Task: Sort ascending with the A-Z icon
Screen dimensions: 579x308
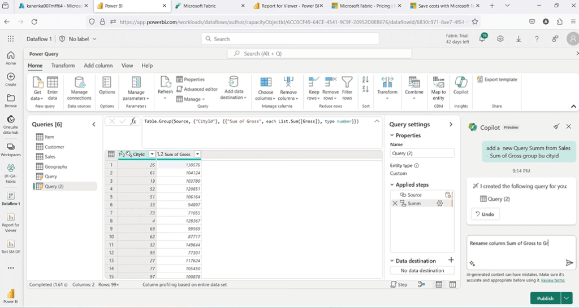Action: 366,80
